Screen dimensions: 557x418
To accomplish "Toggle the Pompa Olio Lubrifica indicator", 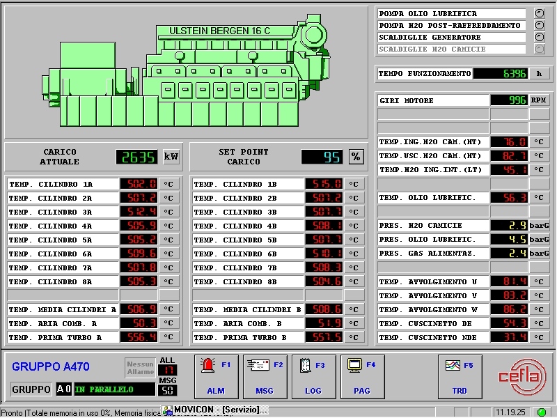I will (x=539, y=13).
